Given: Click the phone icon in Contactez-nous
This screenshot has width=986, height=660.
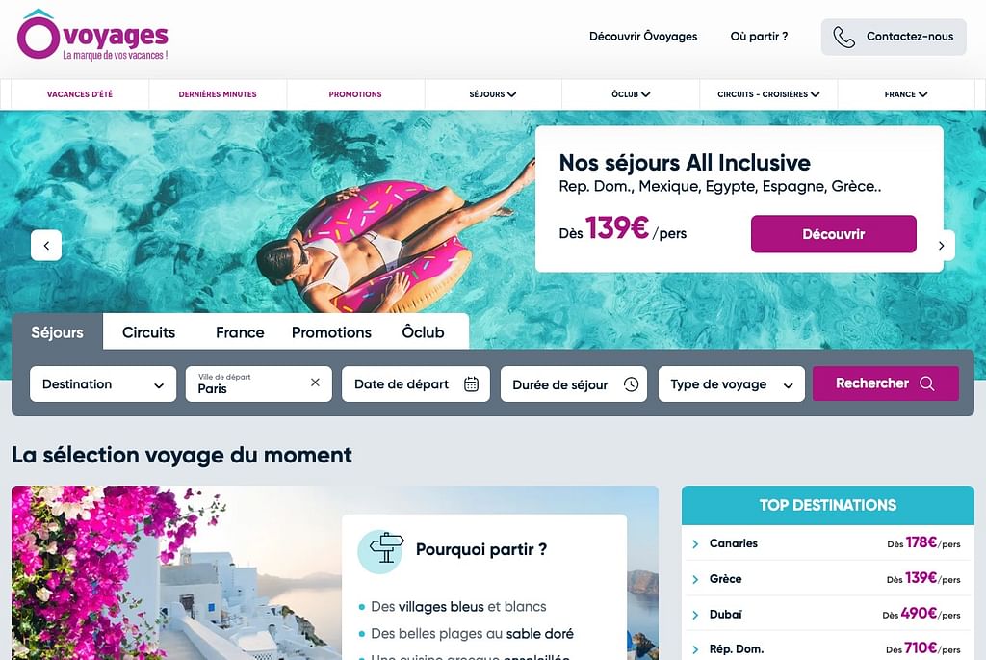Looking at the screenshot, I should point(843,38).
